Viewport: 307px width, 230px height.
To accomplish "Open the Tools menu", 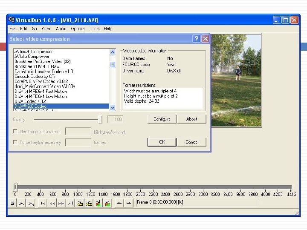I will point(95,29).
